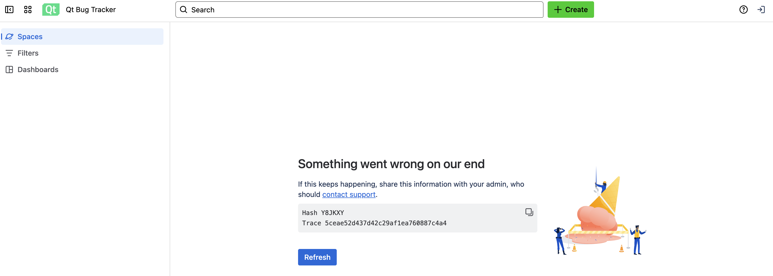
Task: Click the Spaces planet icon
Action: click(x=9, y=37)
